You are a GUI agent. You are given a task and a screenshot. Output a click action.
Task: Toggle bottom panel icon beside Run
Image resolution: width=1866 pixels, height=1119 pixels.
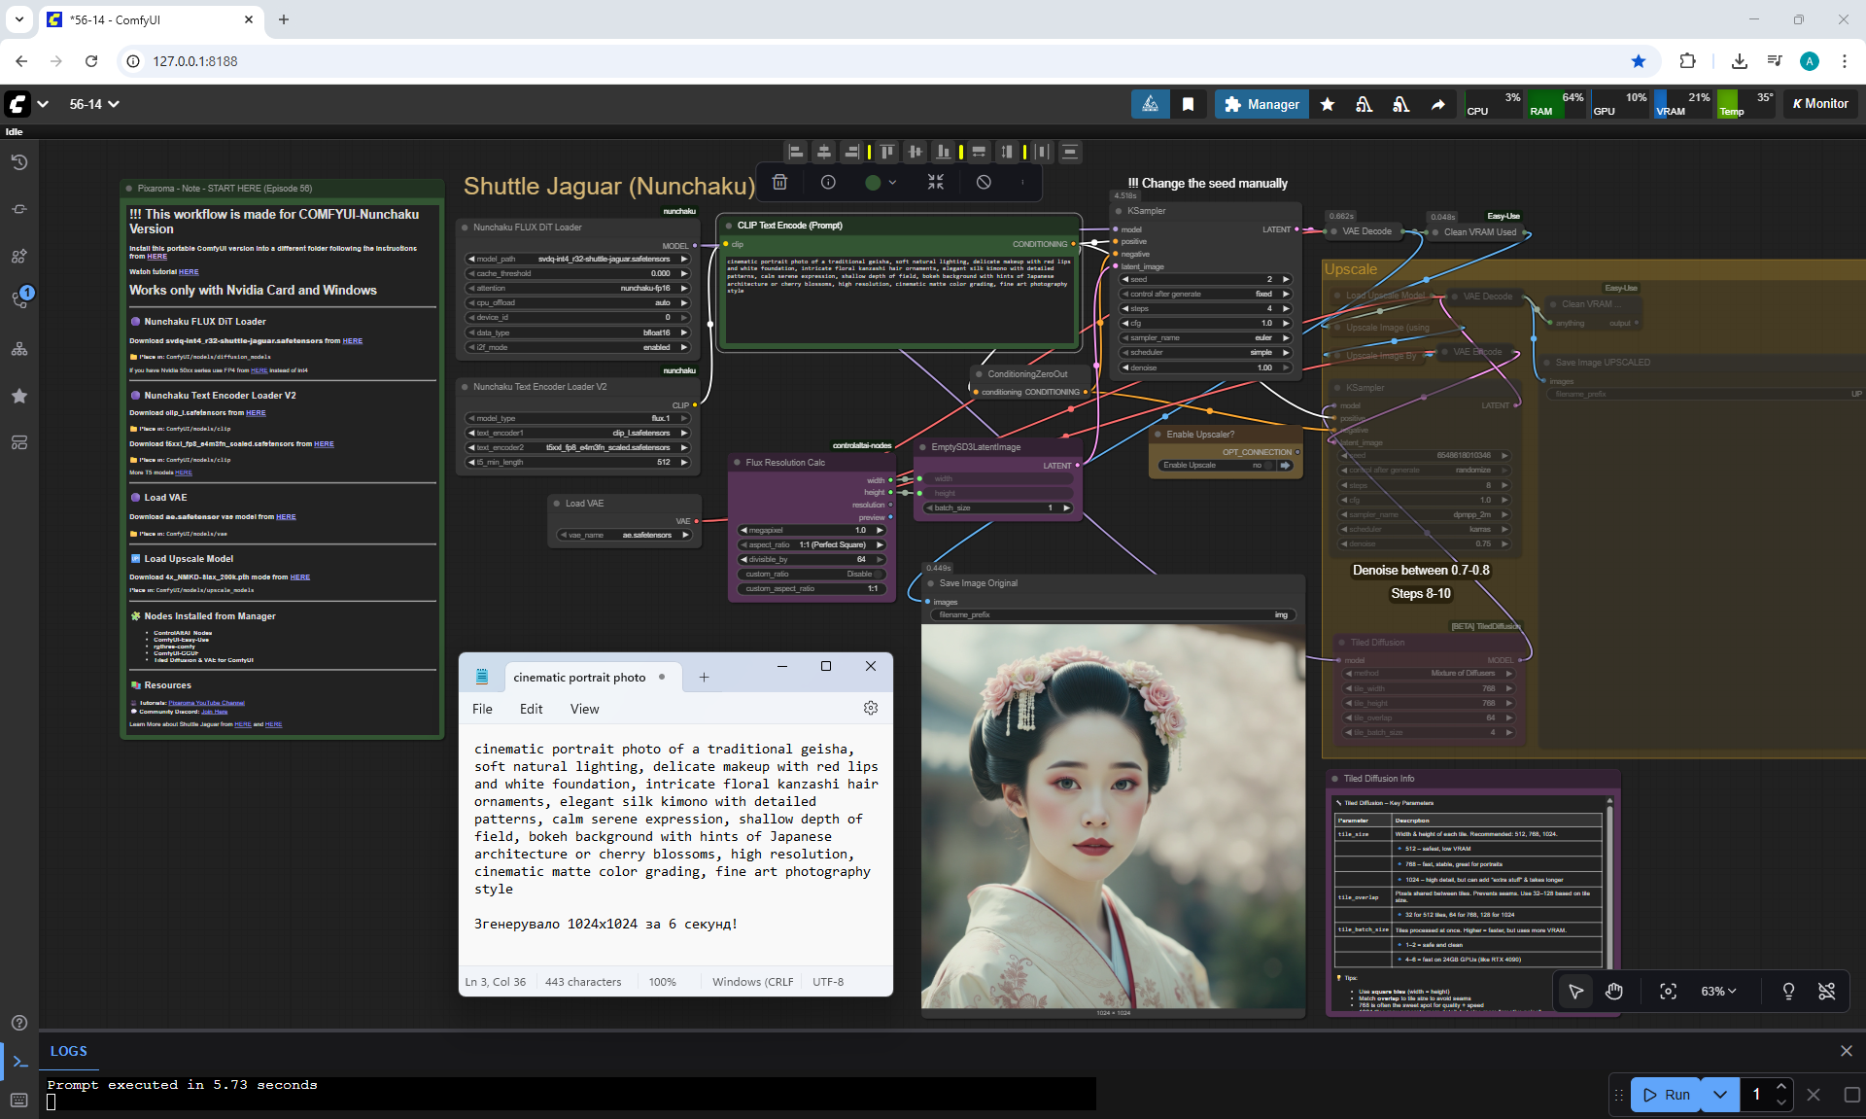tap(1851, 1095)
